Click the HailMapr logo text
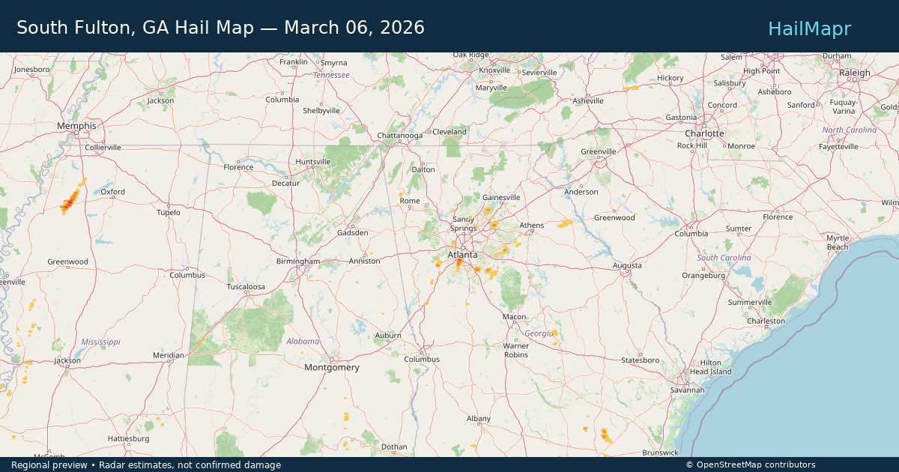This screenshot has width=899, height=472. (x=810, y=28)
